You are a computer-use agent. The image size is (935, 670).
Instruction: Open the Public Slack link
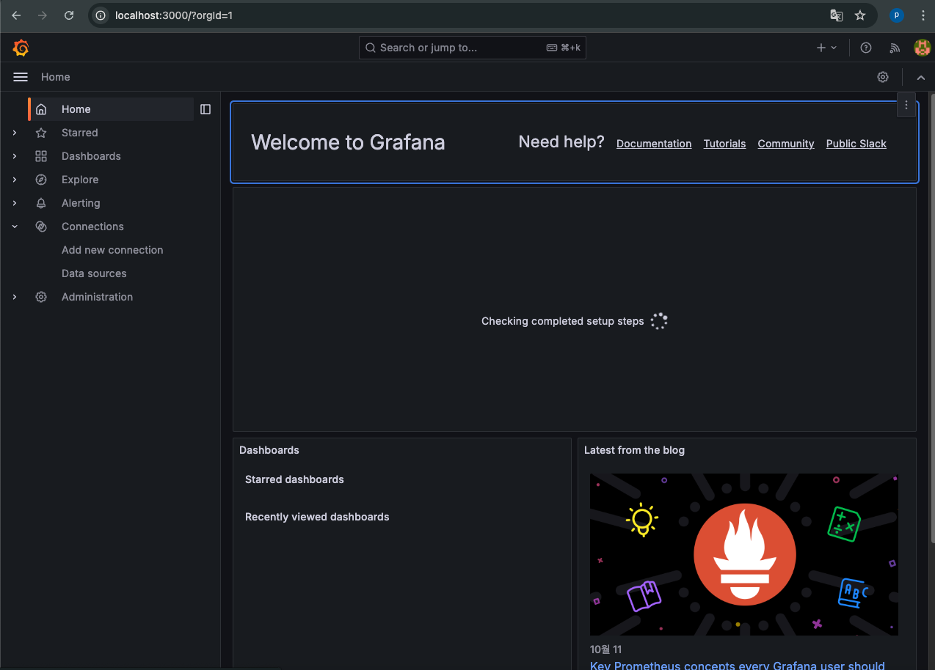click(x=856, y=144)
